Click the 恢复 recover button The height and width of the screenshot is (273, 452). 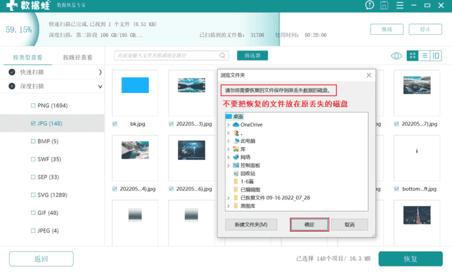tap(411, 259)
